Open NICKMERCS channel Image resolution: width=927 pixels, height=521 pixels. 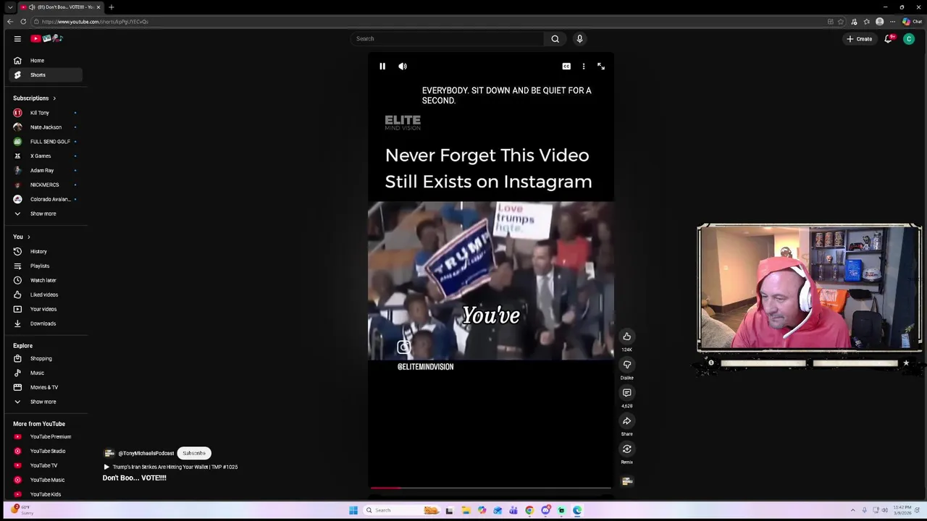(x=46, y=185)
